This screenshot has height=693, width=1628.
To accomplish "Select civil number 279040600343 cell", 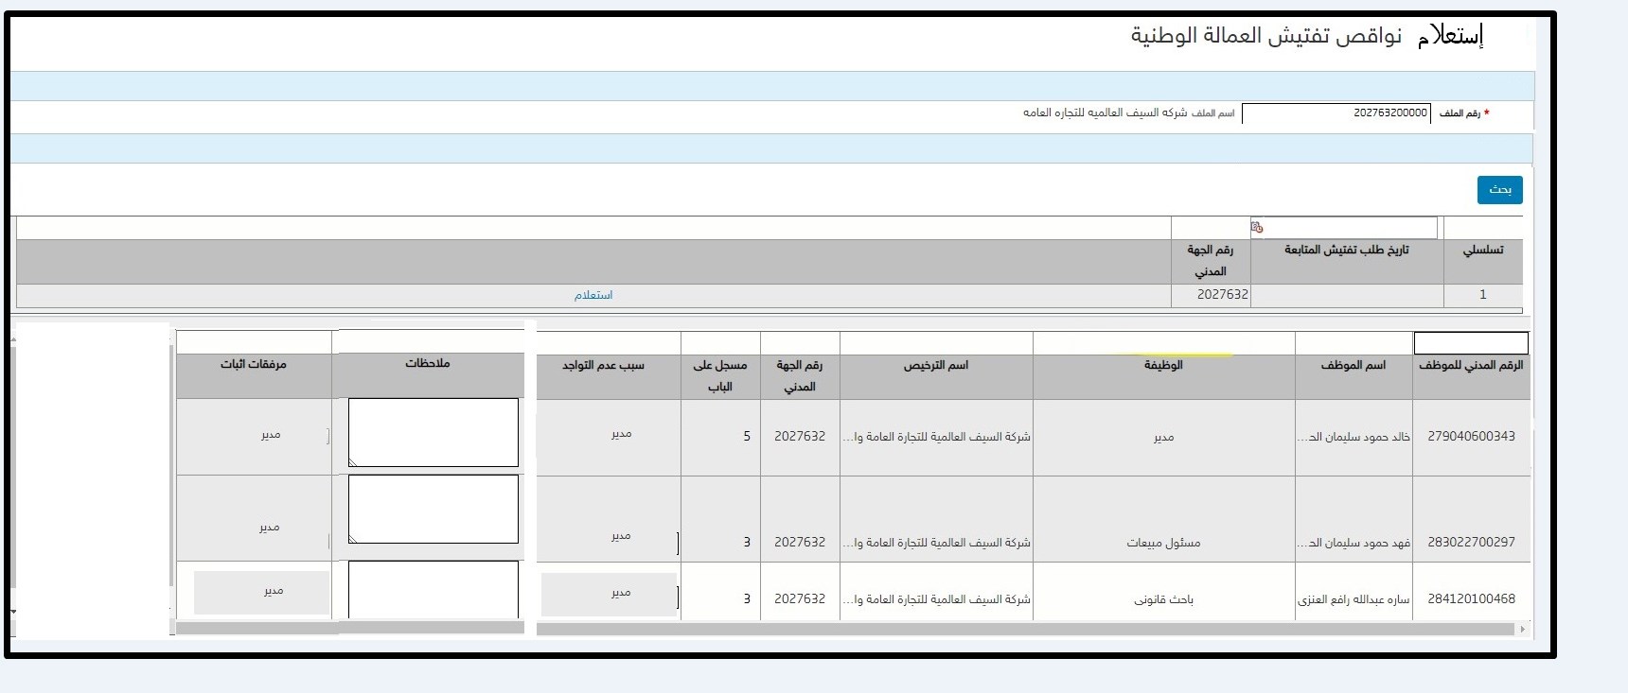I will click(x=1471, y=436).
